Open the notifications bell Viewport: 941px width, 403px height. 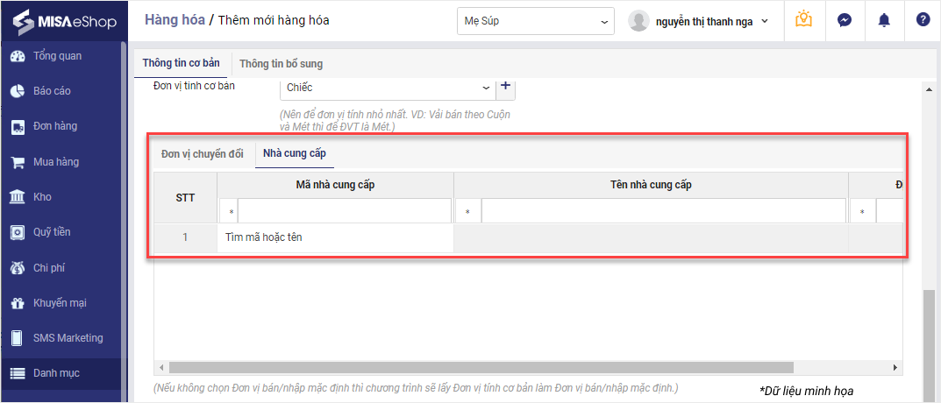point(884,20)
